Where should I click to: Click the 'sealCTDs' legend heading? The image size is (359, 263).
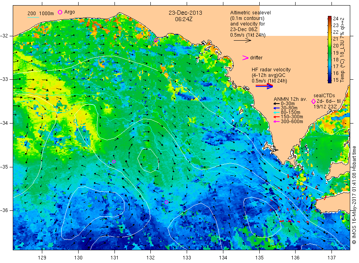click(324, 96)
